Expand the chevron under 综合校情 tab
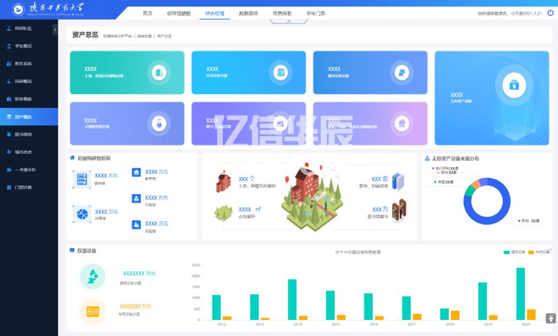Image resolution: width=558 pixels, height=336 pixels. point(288,22)
